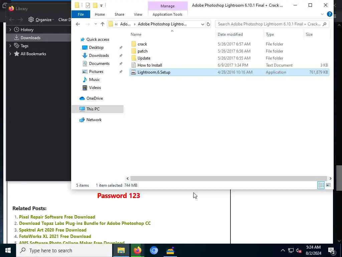Sort files by Date modified column

point(230,34)
